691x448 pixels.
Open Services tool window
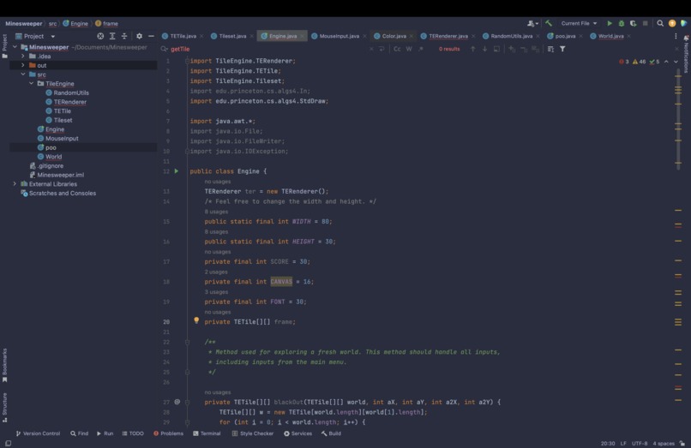(297, 433)
